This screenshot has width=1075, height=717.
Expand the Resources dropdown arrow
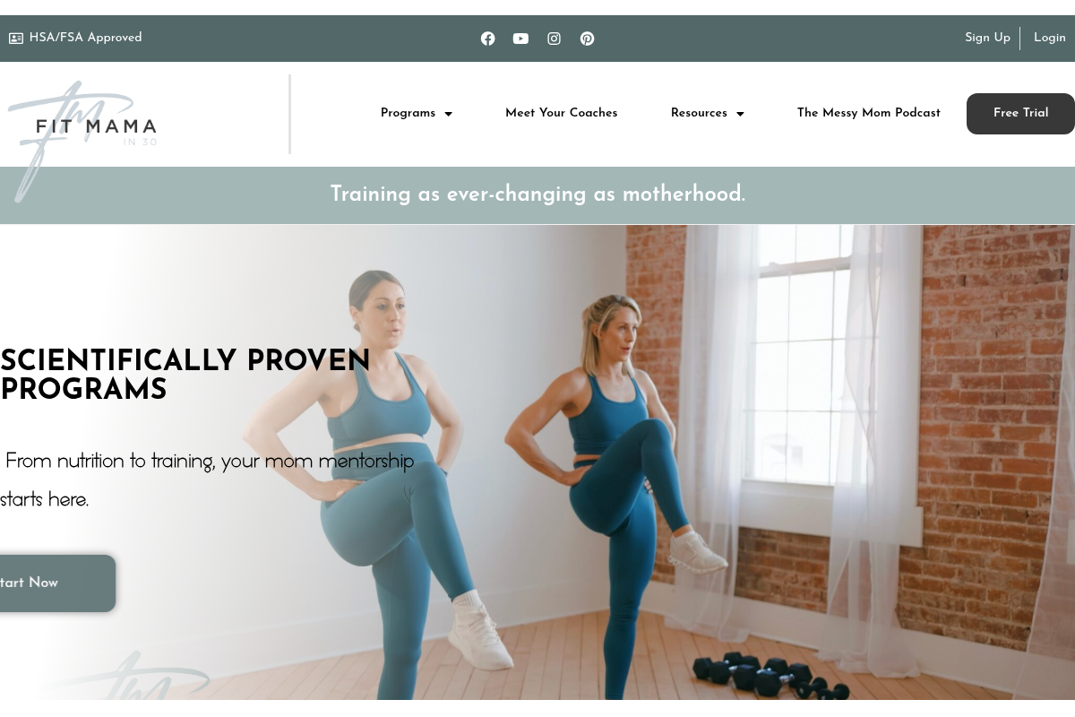(740, 114)
